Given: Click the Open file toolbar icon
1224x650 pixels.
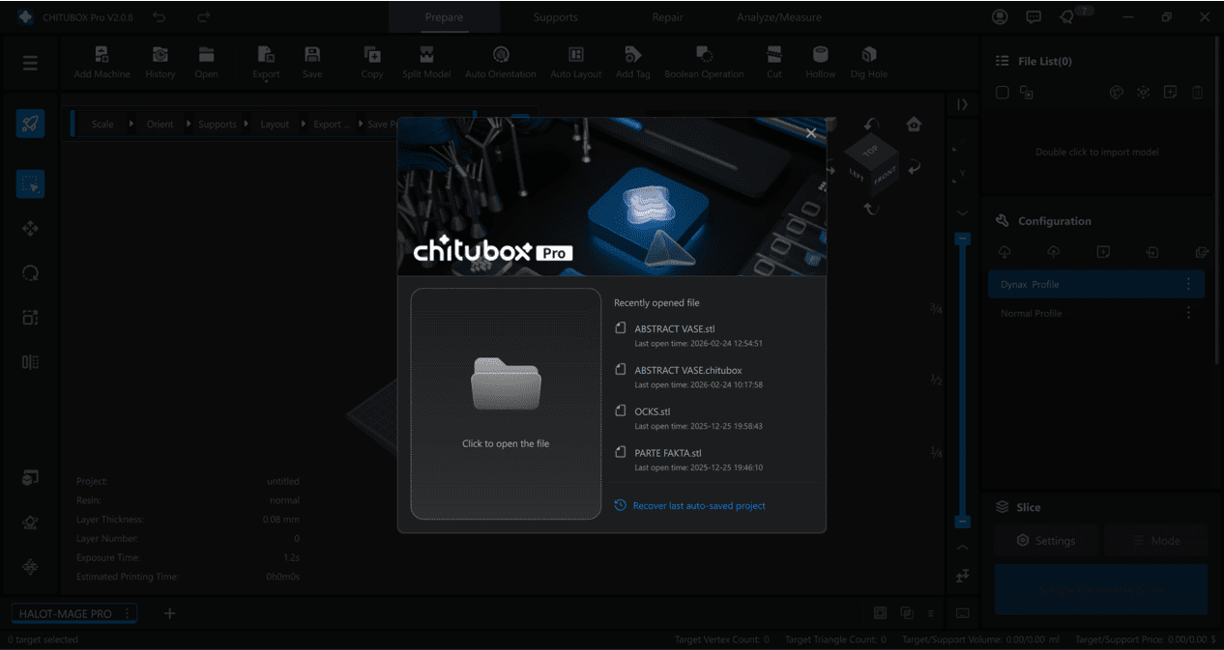Looking at the screenshot, I should (206, 63).
